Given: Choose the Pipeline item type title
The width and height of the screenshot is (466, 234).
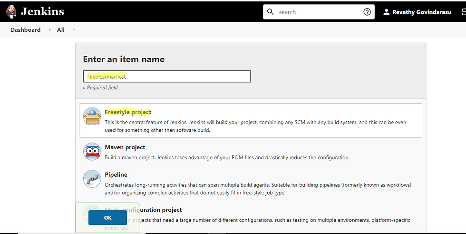Looking at the screenshot, I should [116, 174].
